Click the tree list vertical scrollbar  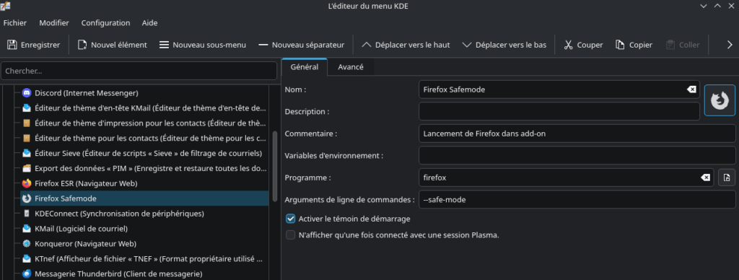point(275,166)
